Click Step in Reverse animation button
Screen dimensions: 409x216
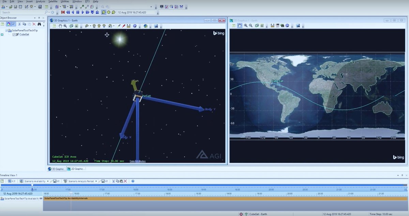click(x=68, y=12)
